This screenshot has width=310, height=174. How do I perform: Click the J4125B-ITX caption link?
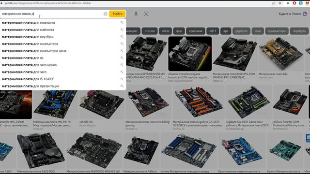tap(86, 122)
